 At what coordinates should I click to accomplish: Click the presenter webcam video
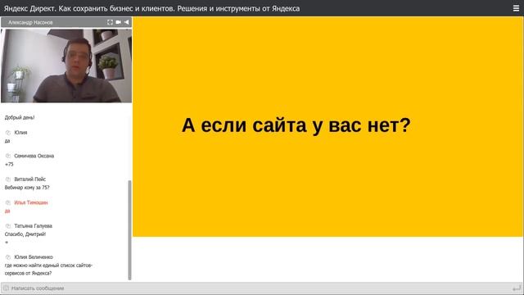pos(66,66)
